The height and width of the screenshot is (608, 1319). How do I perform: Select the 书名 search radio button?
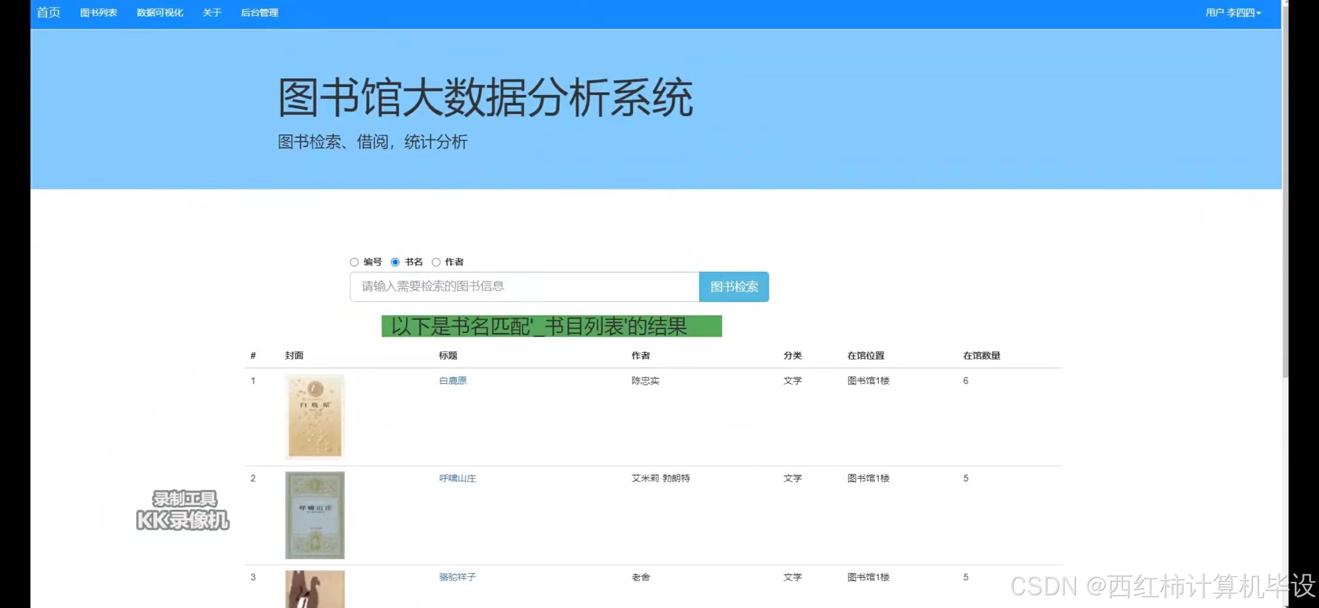pos(395,262)
